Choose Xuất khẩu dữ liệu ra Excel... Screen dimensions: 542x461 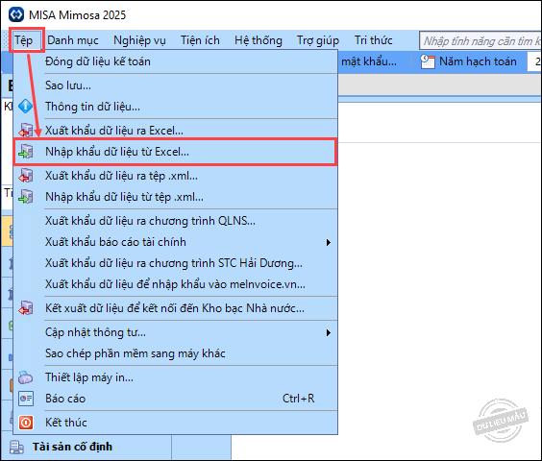(175, 131)
